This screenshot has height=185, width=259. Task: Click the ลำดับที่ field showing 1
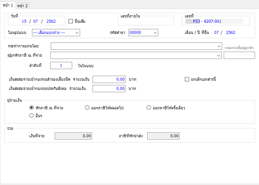point(61,66)
